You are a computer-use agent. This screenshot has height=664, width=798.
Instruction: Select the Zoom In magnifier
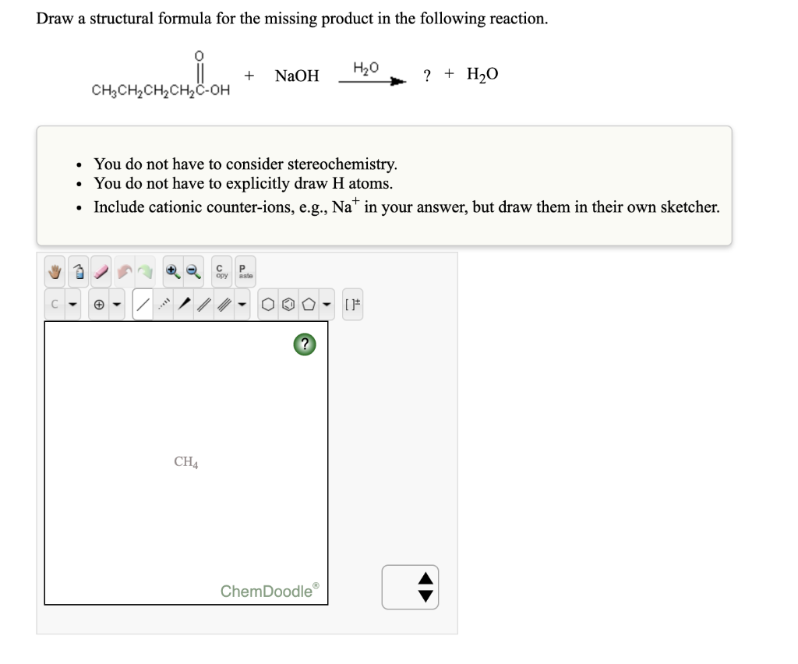point(173,270)
